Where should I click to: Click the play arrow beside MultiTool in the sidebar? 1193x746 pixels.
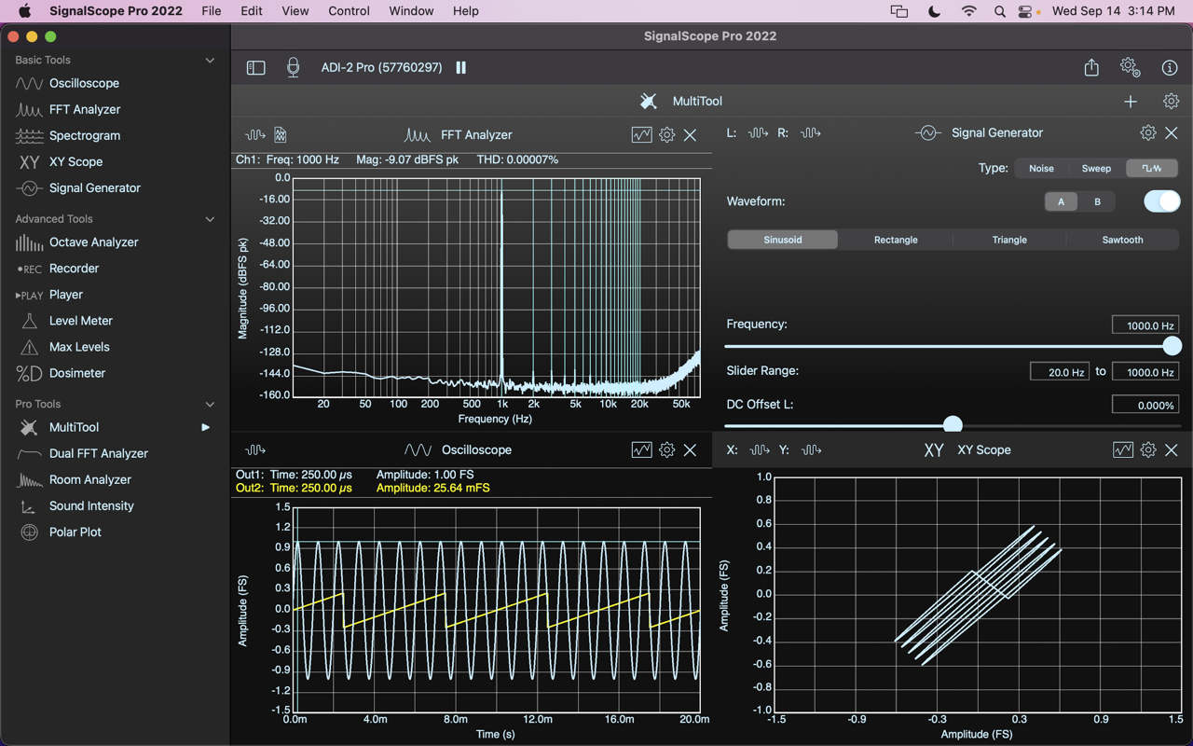tap(206, 427)
